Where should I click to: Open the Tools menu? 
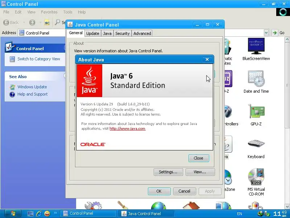click(x=68, y=12)
